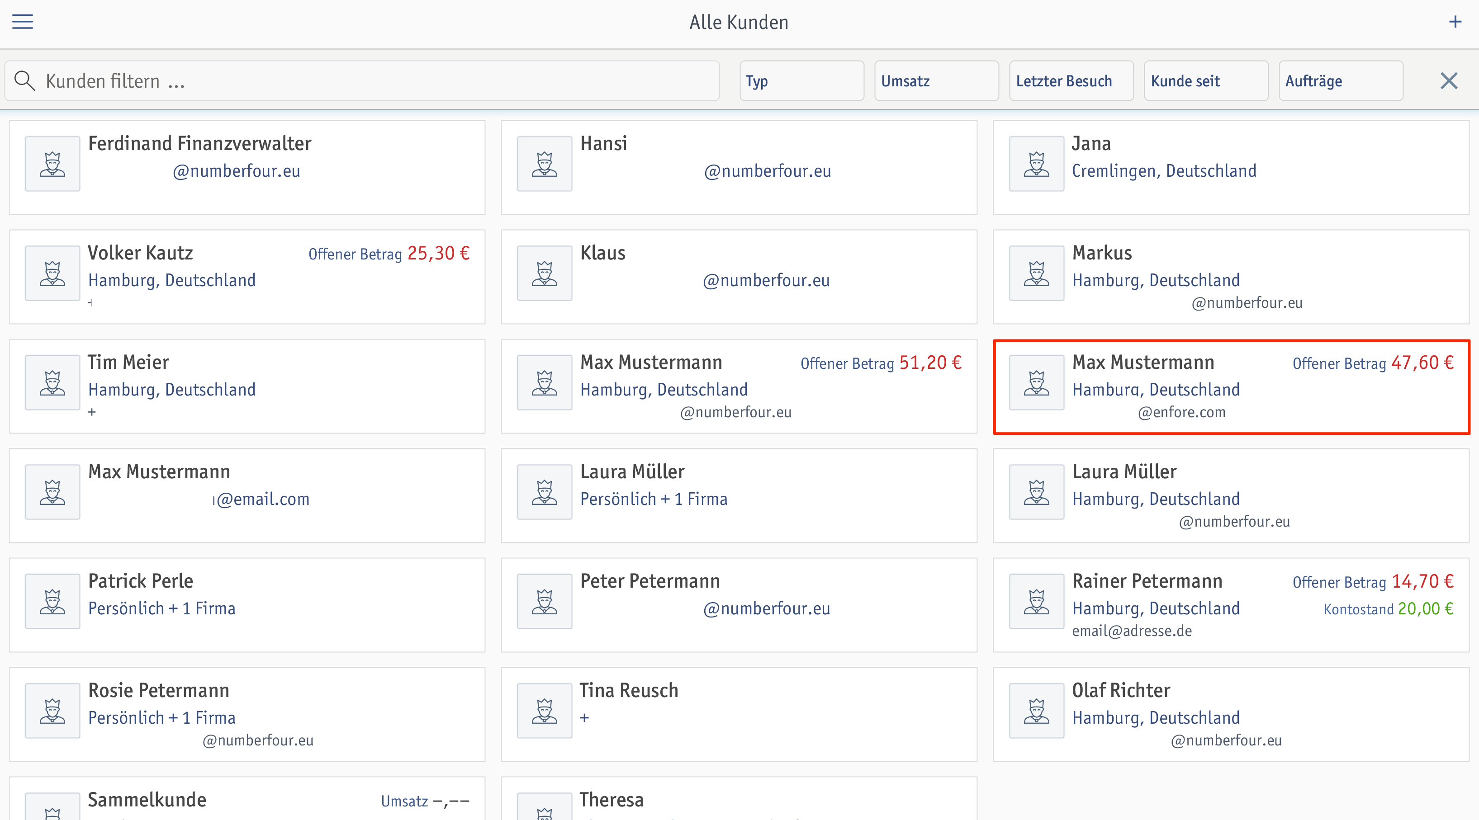Click the @enfore.com email text
This screenshot has height=820, width=1479.
[x=1181, y=412]
